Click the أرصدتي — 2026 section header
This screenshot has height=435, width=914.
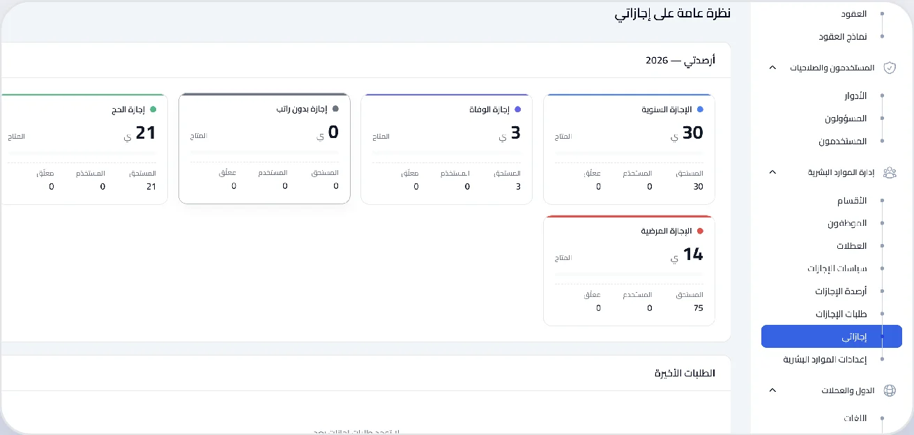click(x=680, y=61)
